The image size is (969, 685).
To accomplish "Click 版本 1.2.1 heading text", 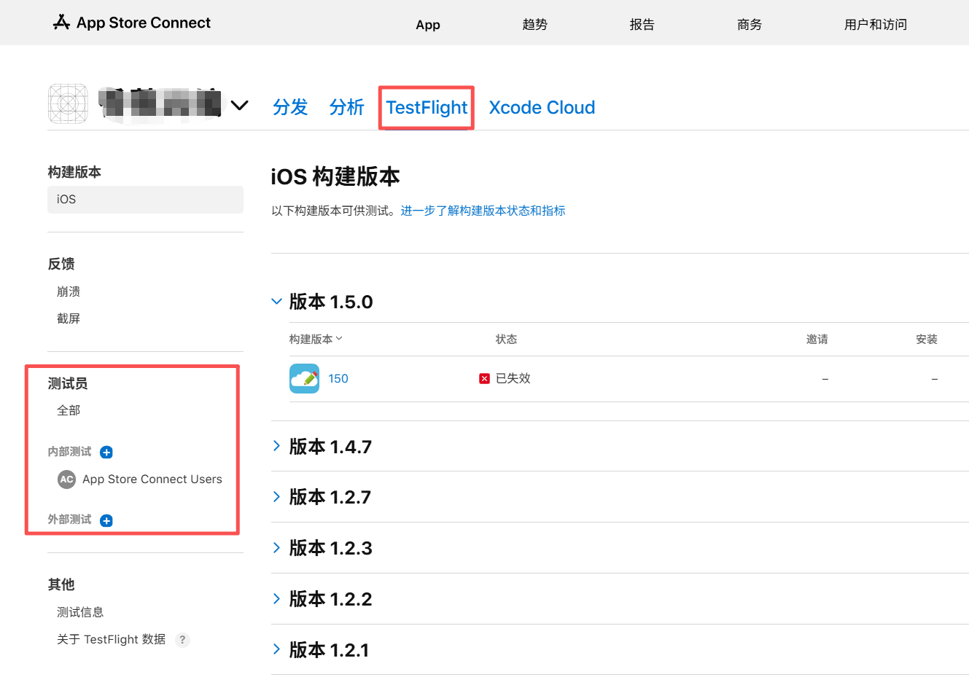I will click(x=330, y=650).
